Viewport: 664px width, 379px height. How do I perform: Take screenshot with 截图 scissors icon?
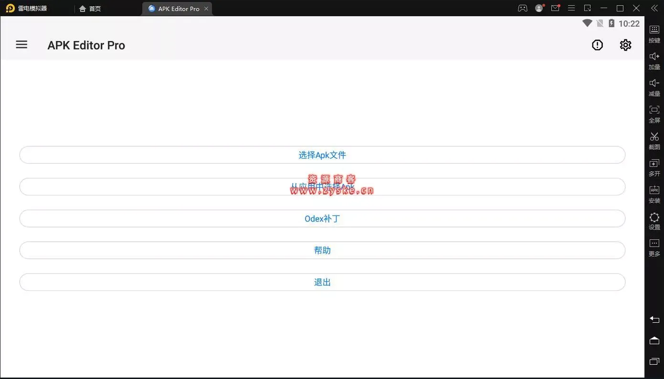point(654,141)
